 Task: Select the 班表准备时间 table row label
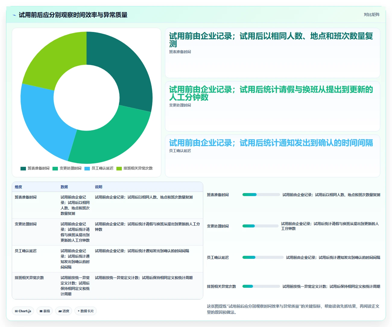coord(26,197)
